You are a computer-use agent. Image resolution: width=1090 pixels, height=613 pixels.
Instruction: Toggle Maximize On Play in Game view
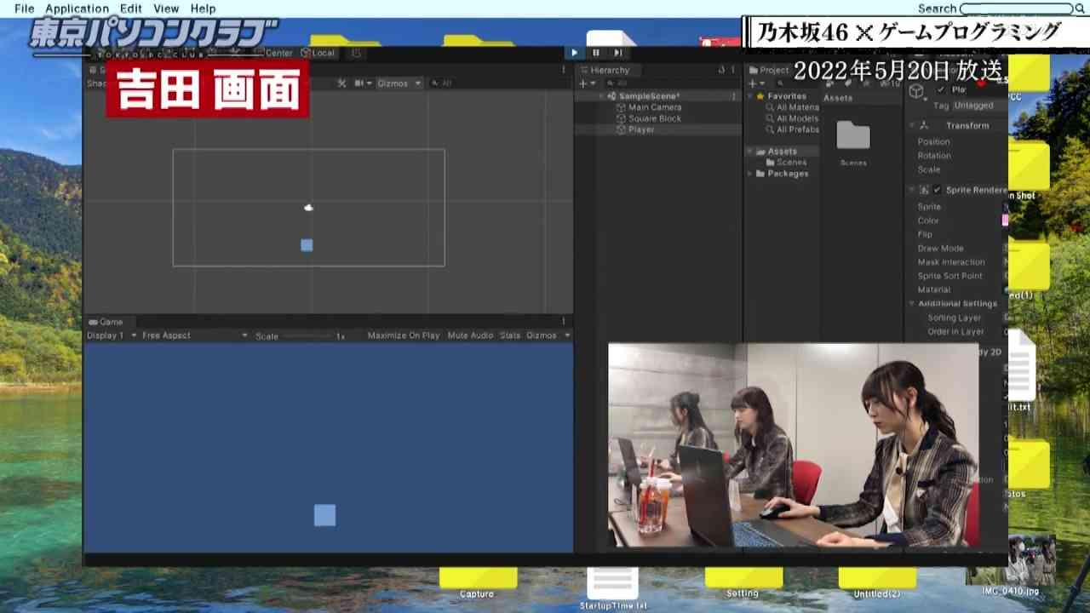pos(404,335)
